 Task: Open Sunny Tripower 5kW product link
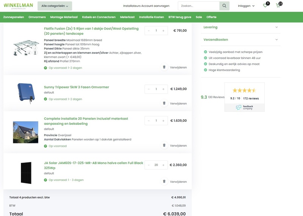tap(77, 87)
